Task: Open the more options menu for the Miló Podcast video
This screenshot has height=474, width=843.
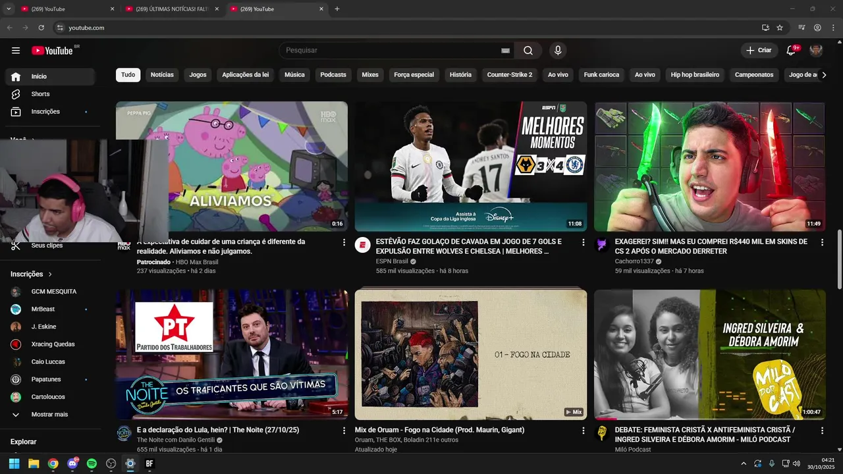Action: pos(822,431)
